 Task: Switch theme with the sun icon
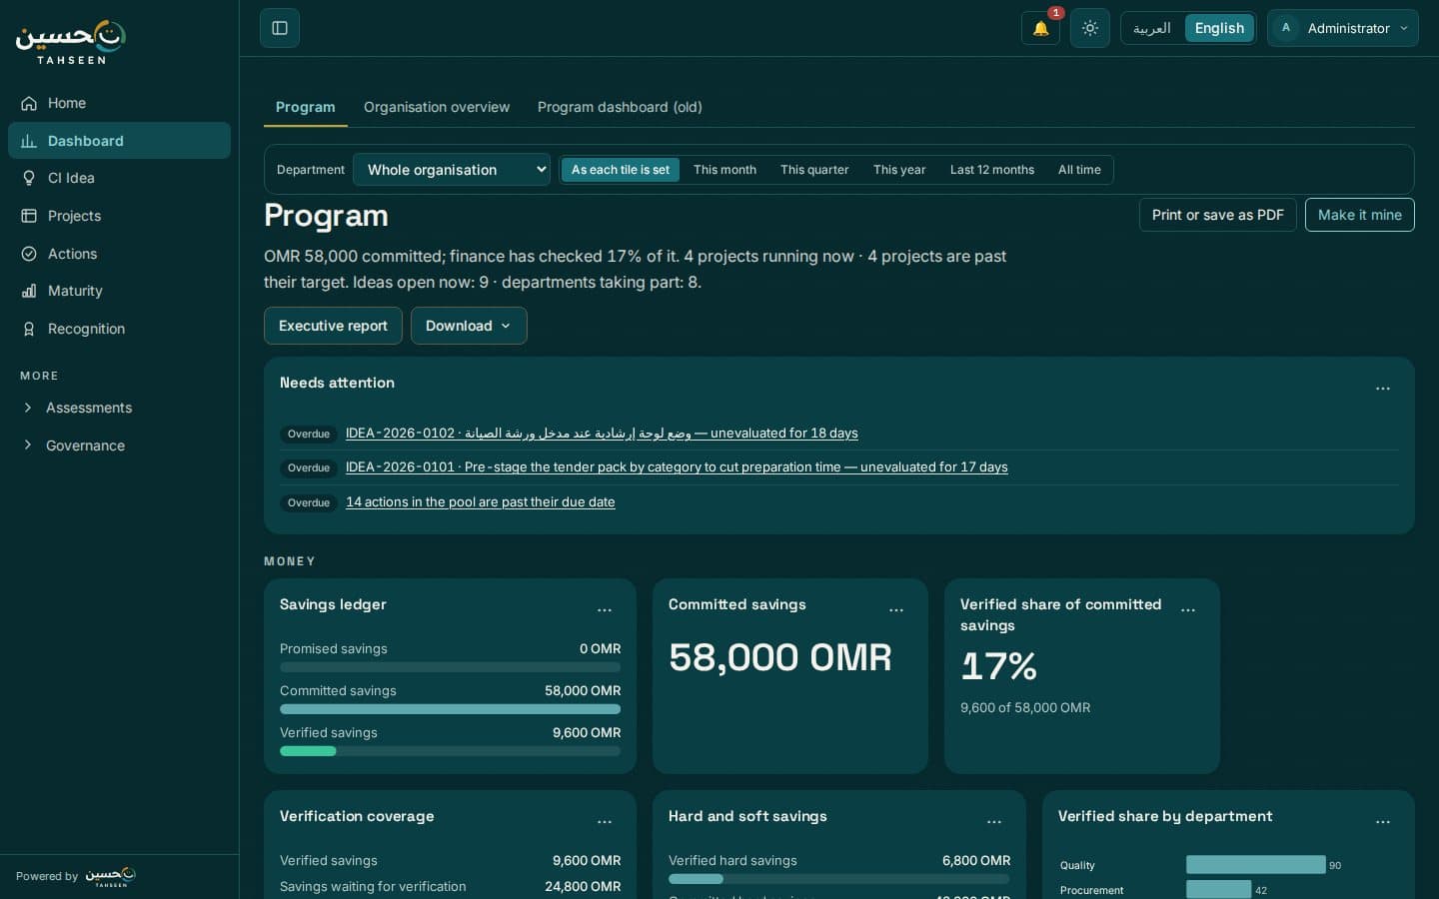(x=1090, y=28)
